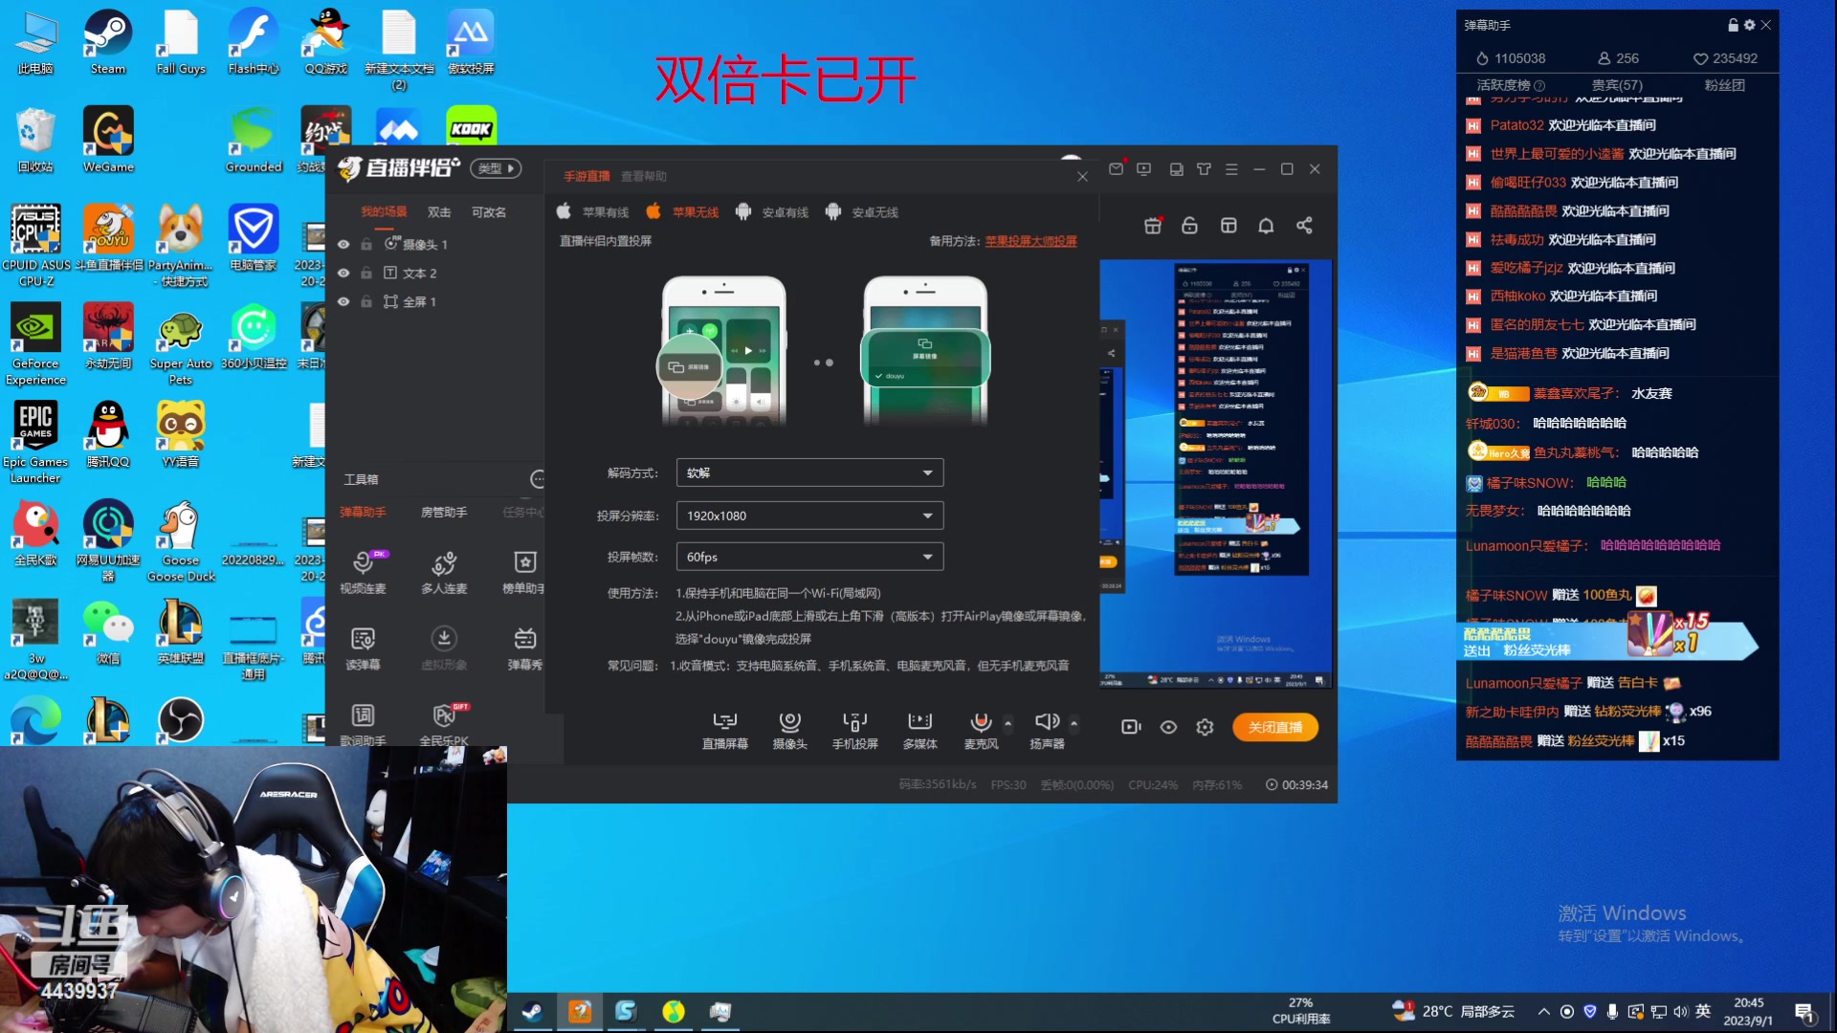Open the 苹果投屏大师投屏 link
Image resolution: width=1837 pixels, height=1033 pixels.
pos(1030,241)
